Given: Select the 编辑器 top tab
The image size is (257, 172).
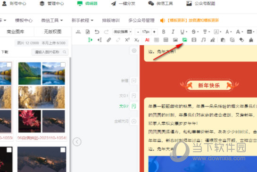Looking at the screenshot, I should coord(87,3).
